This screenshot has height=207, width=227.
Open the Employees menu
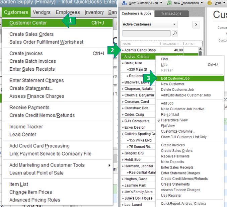click(x=68, y=12)
